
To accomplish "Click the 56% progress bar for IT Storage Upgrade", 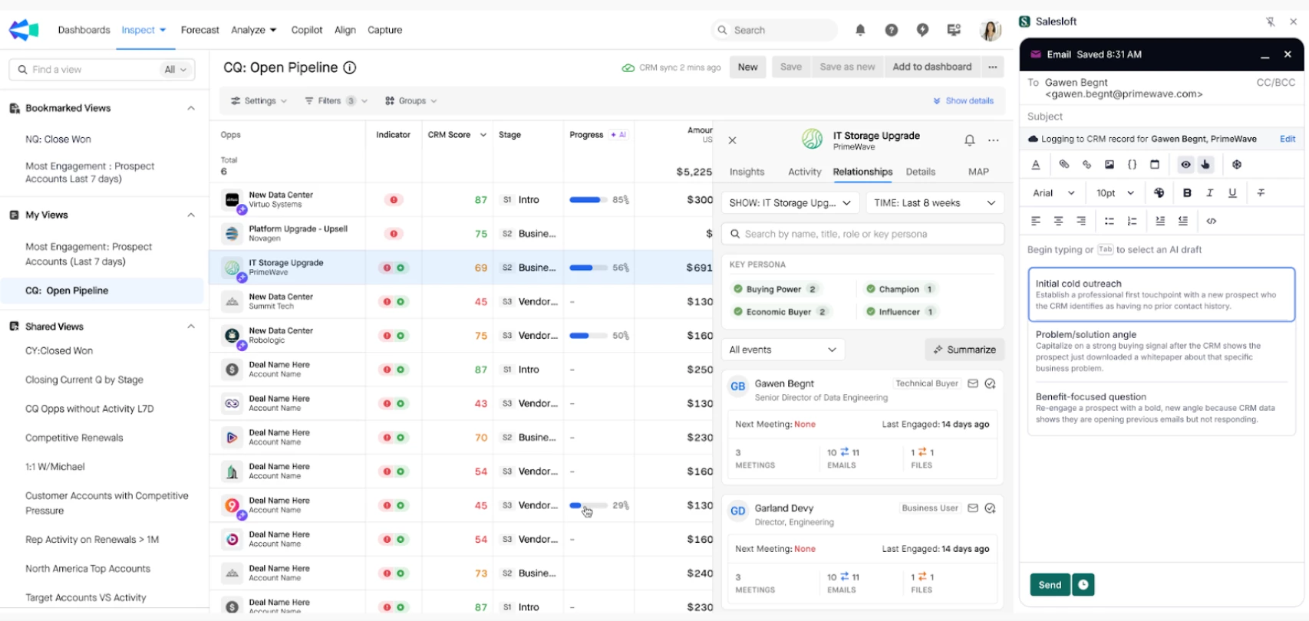I will pyautogui.click(x=587, y=268).
